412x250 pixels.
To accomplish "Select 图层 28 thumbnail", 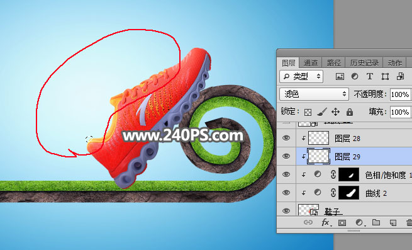I will coord(318,138).
